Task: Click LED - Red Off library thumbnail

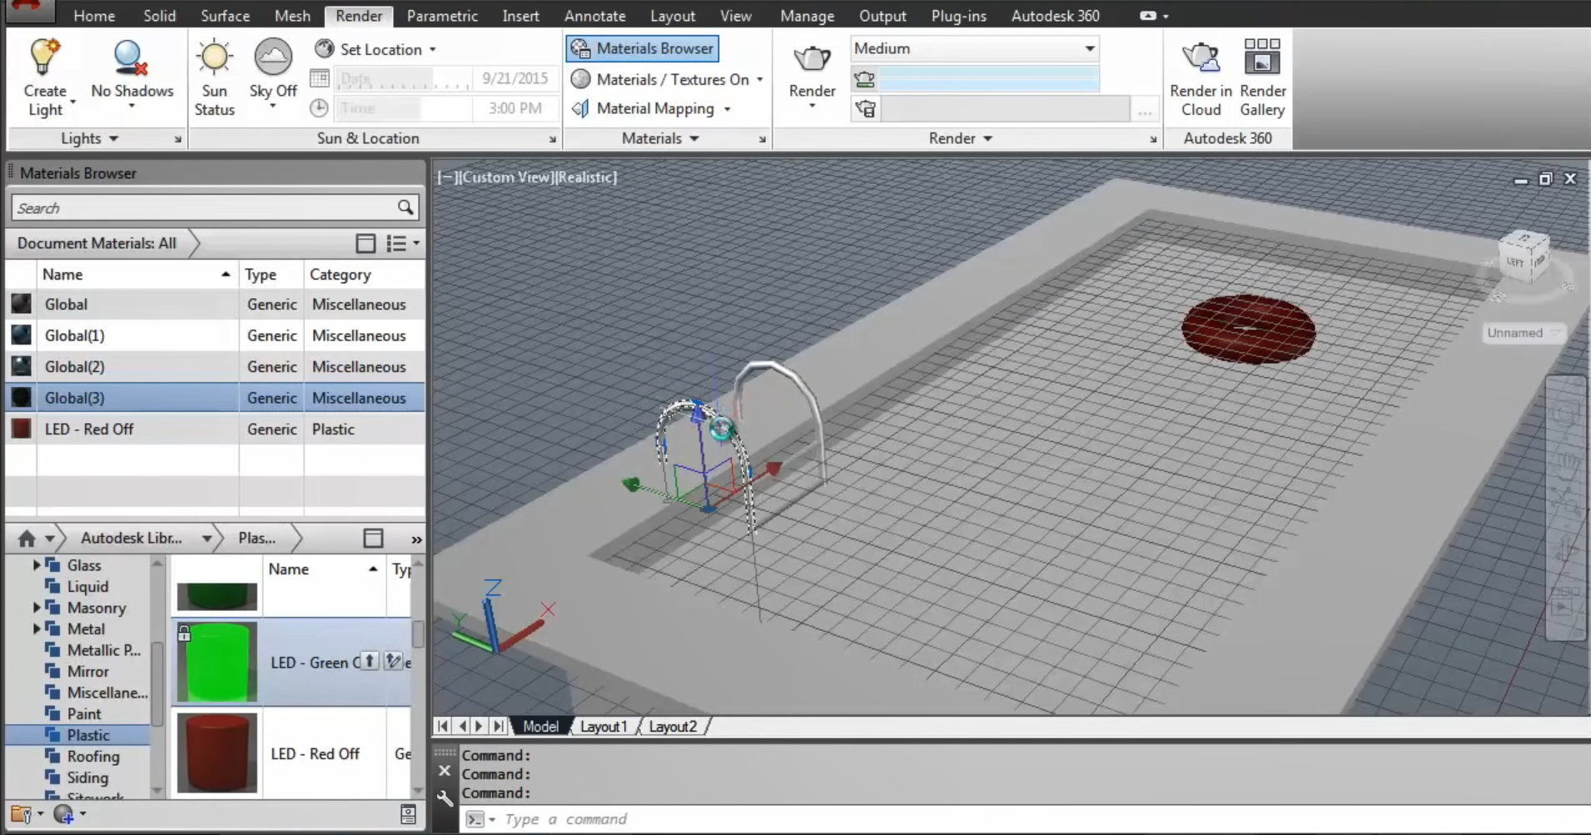Action: [216, 753]
